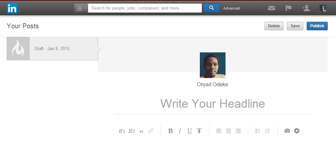The height and width of the screenshot is (167, 336).
Task: Open the Advanced search link
Action: 231,8
